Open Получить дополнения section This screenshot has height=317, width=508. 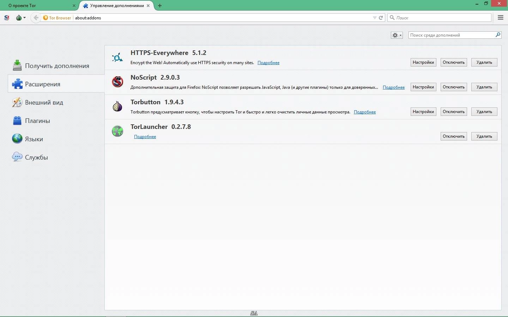coord(56,66)
